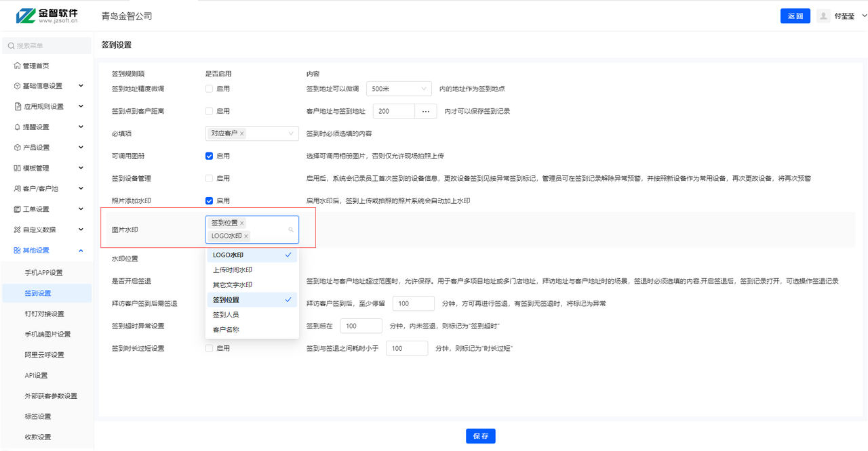Screen dimensions: 868x451
Task: Uncheck 可调用图册 启用 checkbox
Action: pos(210,156)
